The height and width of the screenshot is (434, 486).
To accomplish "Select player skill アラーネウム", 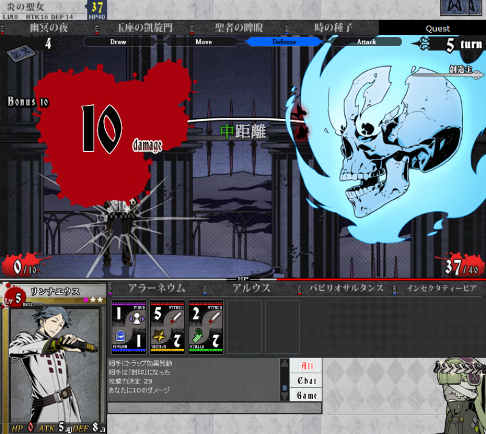I will [157, 288].
